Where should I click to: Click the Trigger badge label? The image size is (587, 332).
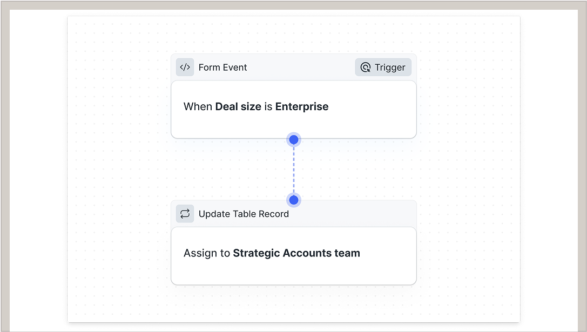tap(390, 67)
